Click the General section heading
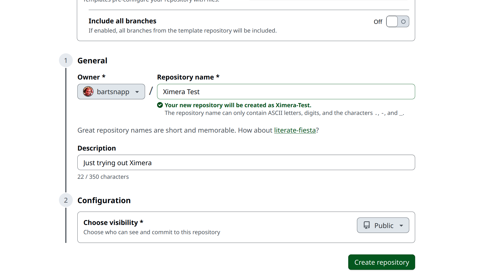 [92, 61]
